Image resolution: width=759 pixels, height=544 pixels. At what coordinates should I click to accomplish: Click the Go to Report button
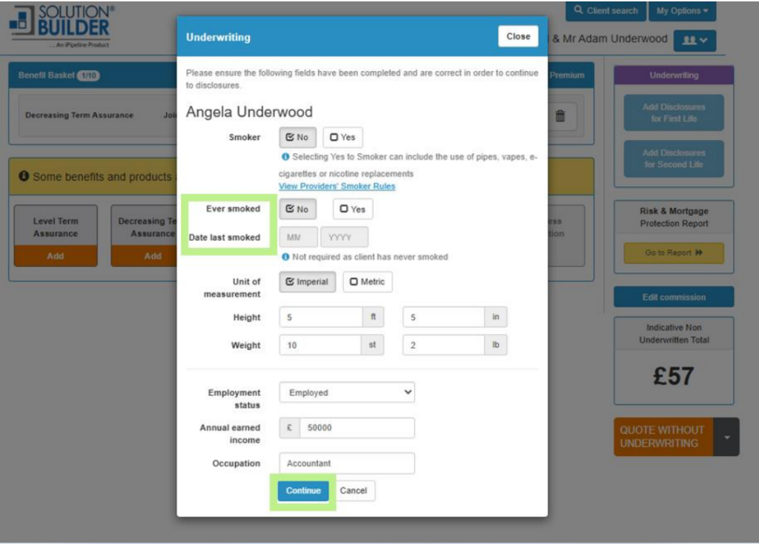coord(673,253)
